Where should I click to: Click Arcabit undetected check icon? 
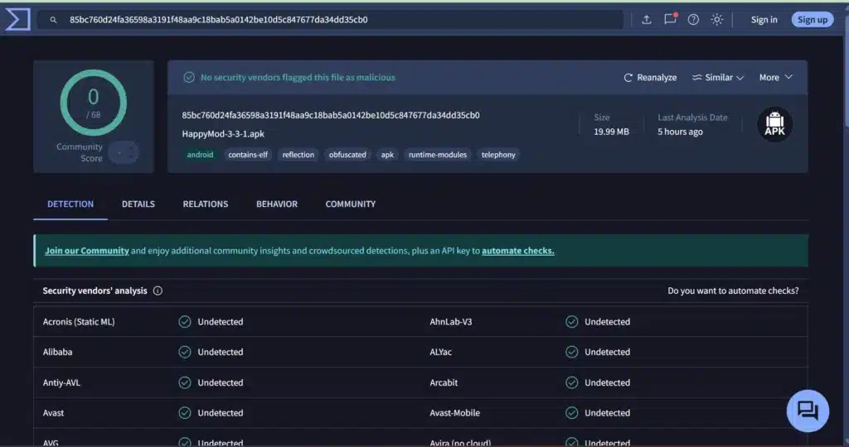coord(572,382)
